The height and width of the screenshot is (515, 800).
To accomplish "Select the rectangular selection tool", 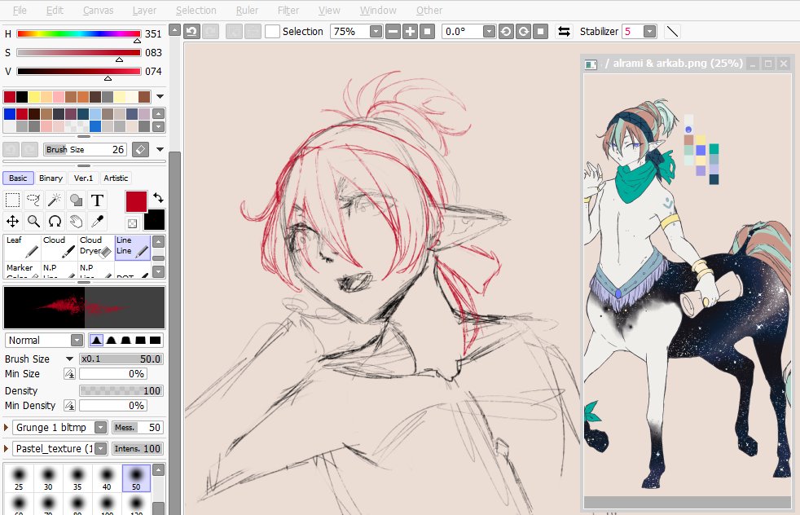I will click(12, 200).
